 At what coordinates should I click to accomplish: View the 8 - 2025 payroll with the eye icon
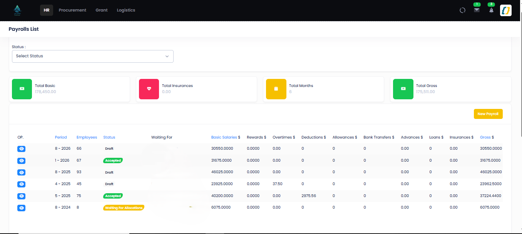coord(22,172)
